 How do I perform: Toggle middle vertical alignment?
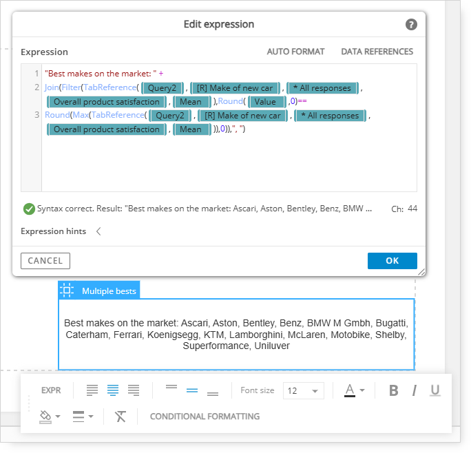pos(192,390)
